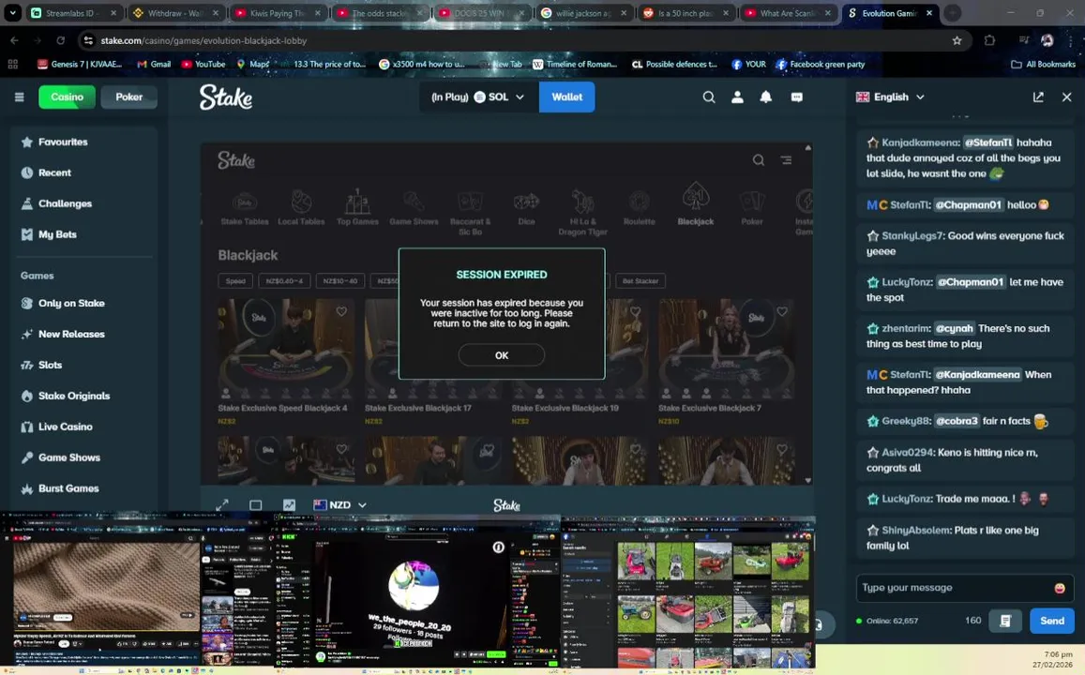Screen dimensions: 1085x675
Task: Open the NZD display currency dropdown
Action: [339, 505]
